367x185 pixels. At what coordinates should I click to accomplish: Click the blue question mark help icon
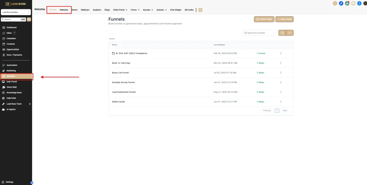[x=359, y=3]
